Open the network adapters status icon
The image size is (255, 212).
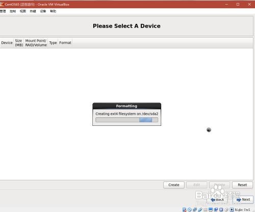point(195,209)
